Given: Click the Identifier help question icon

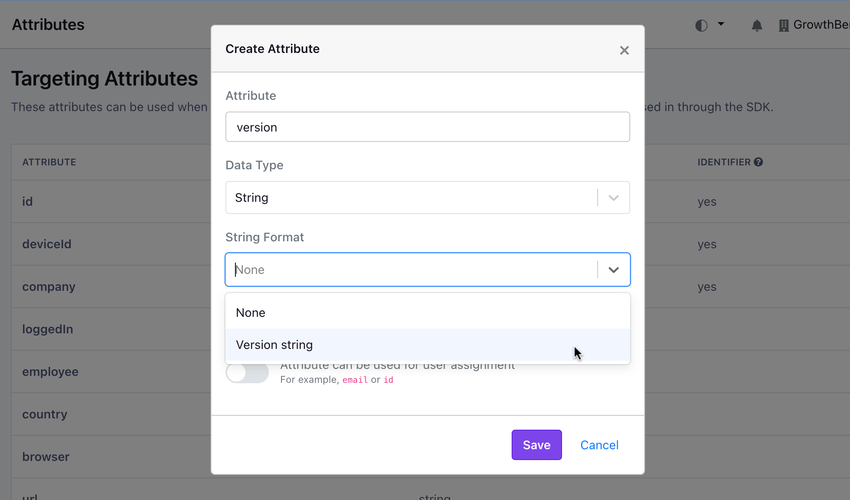Looking at the screenshot, I should pyautogui.click(x=758, y=162).
